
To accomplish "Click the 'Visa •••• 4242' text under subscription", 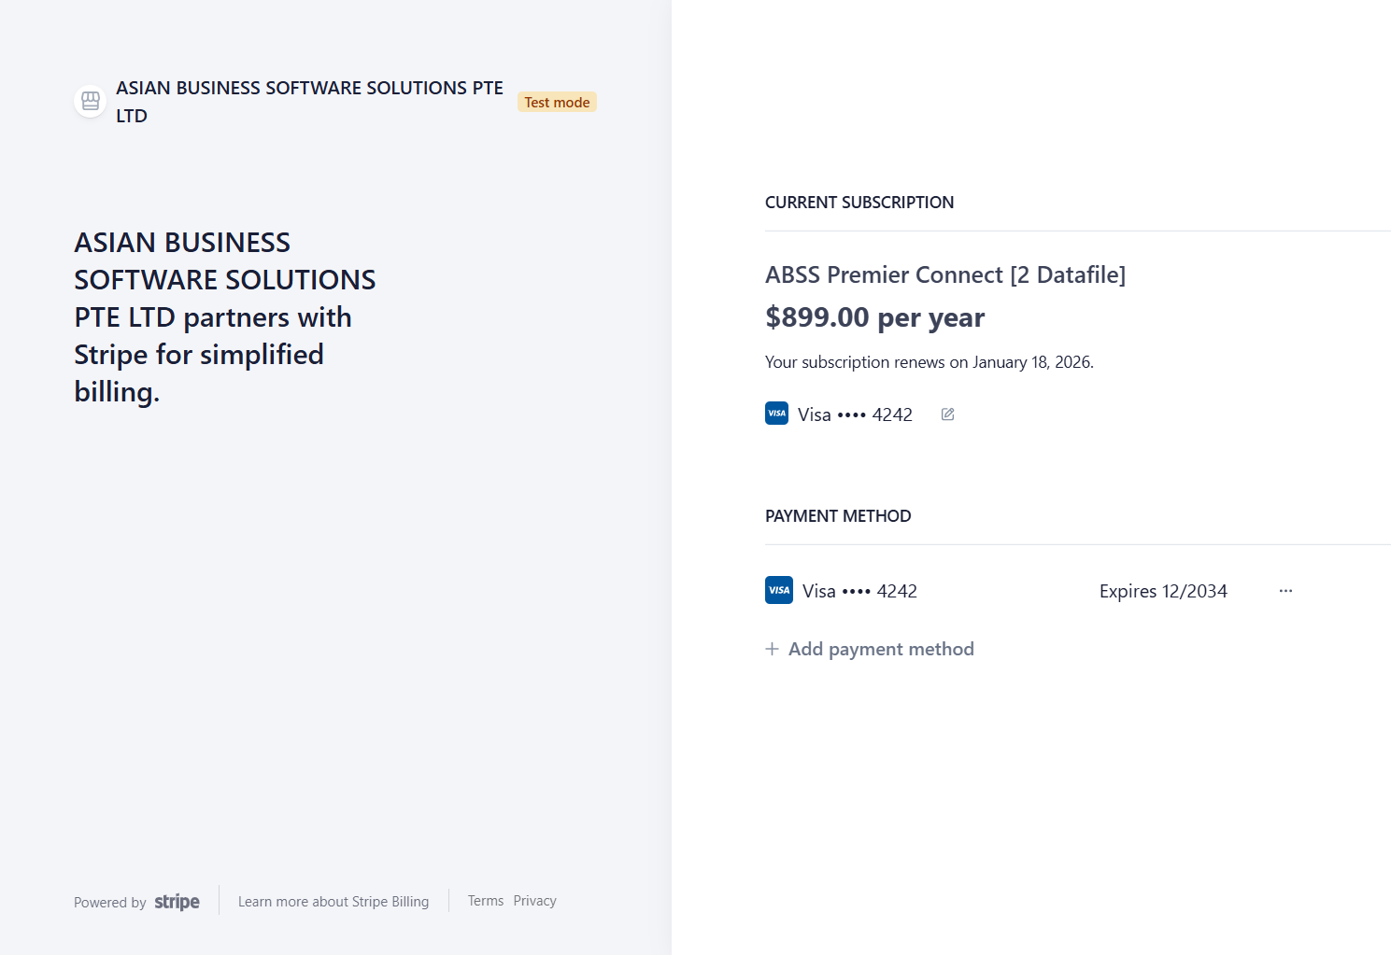I will tap(855, 414).
